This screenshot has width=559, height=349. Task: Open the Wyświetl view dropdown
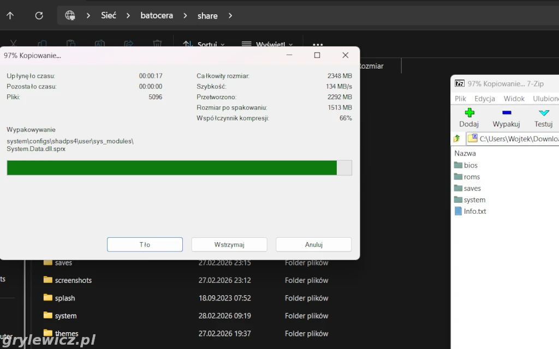[x=267, y=44]
